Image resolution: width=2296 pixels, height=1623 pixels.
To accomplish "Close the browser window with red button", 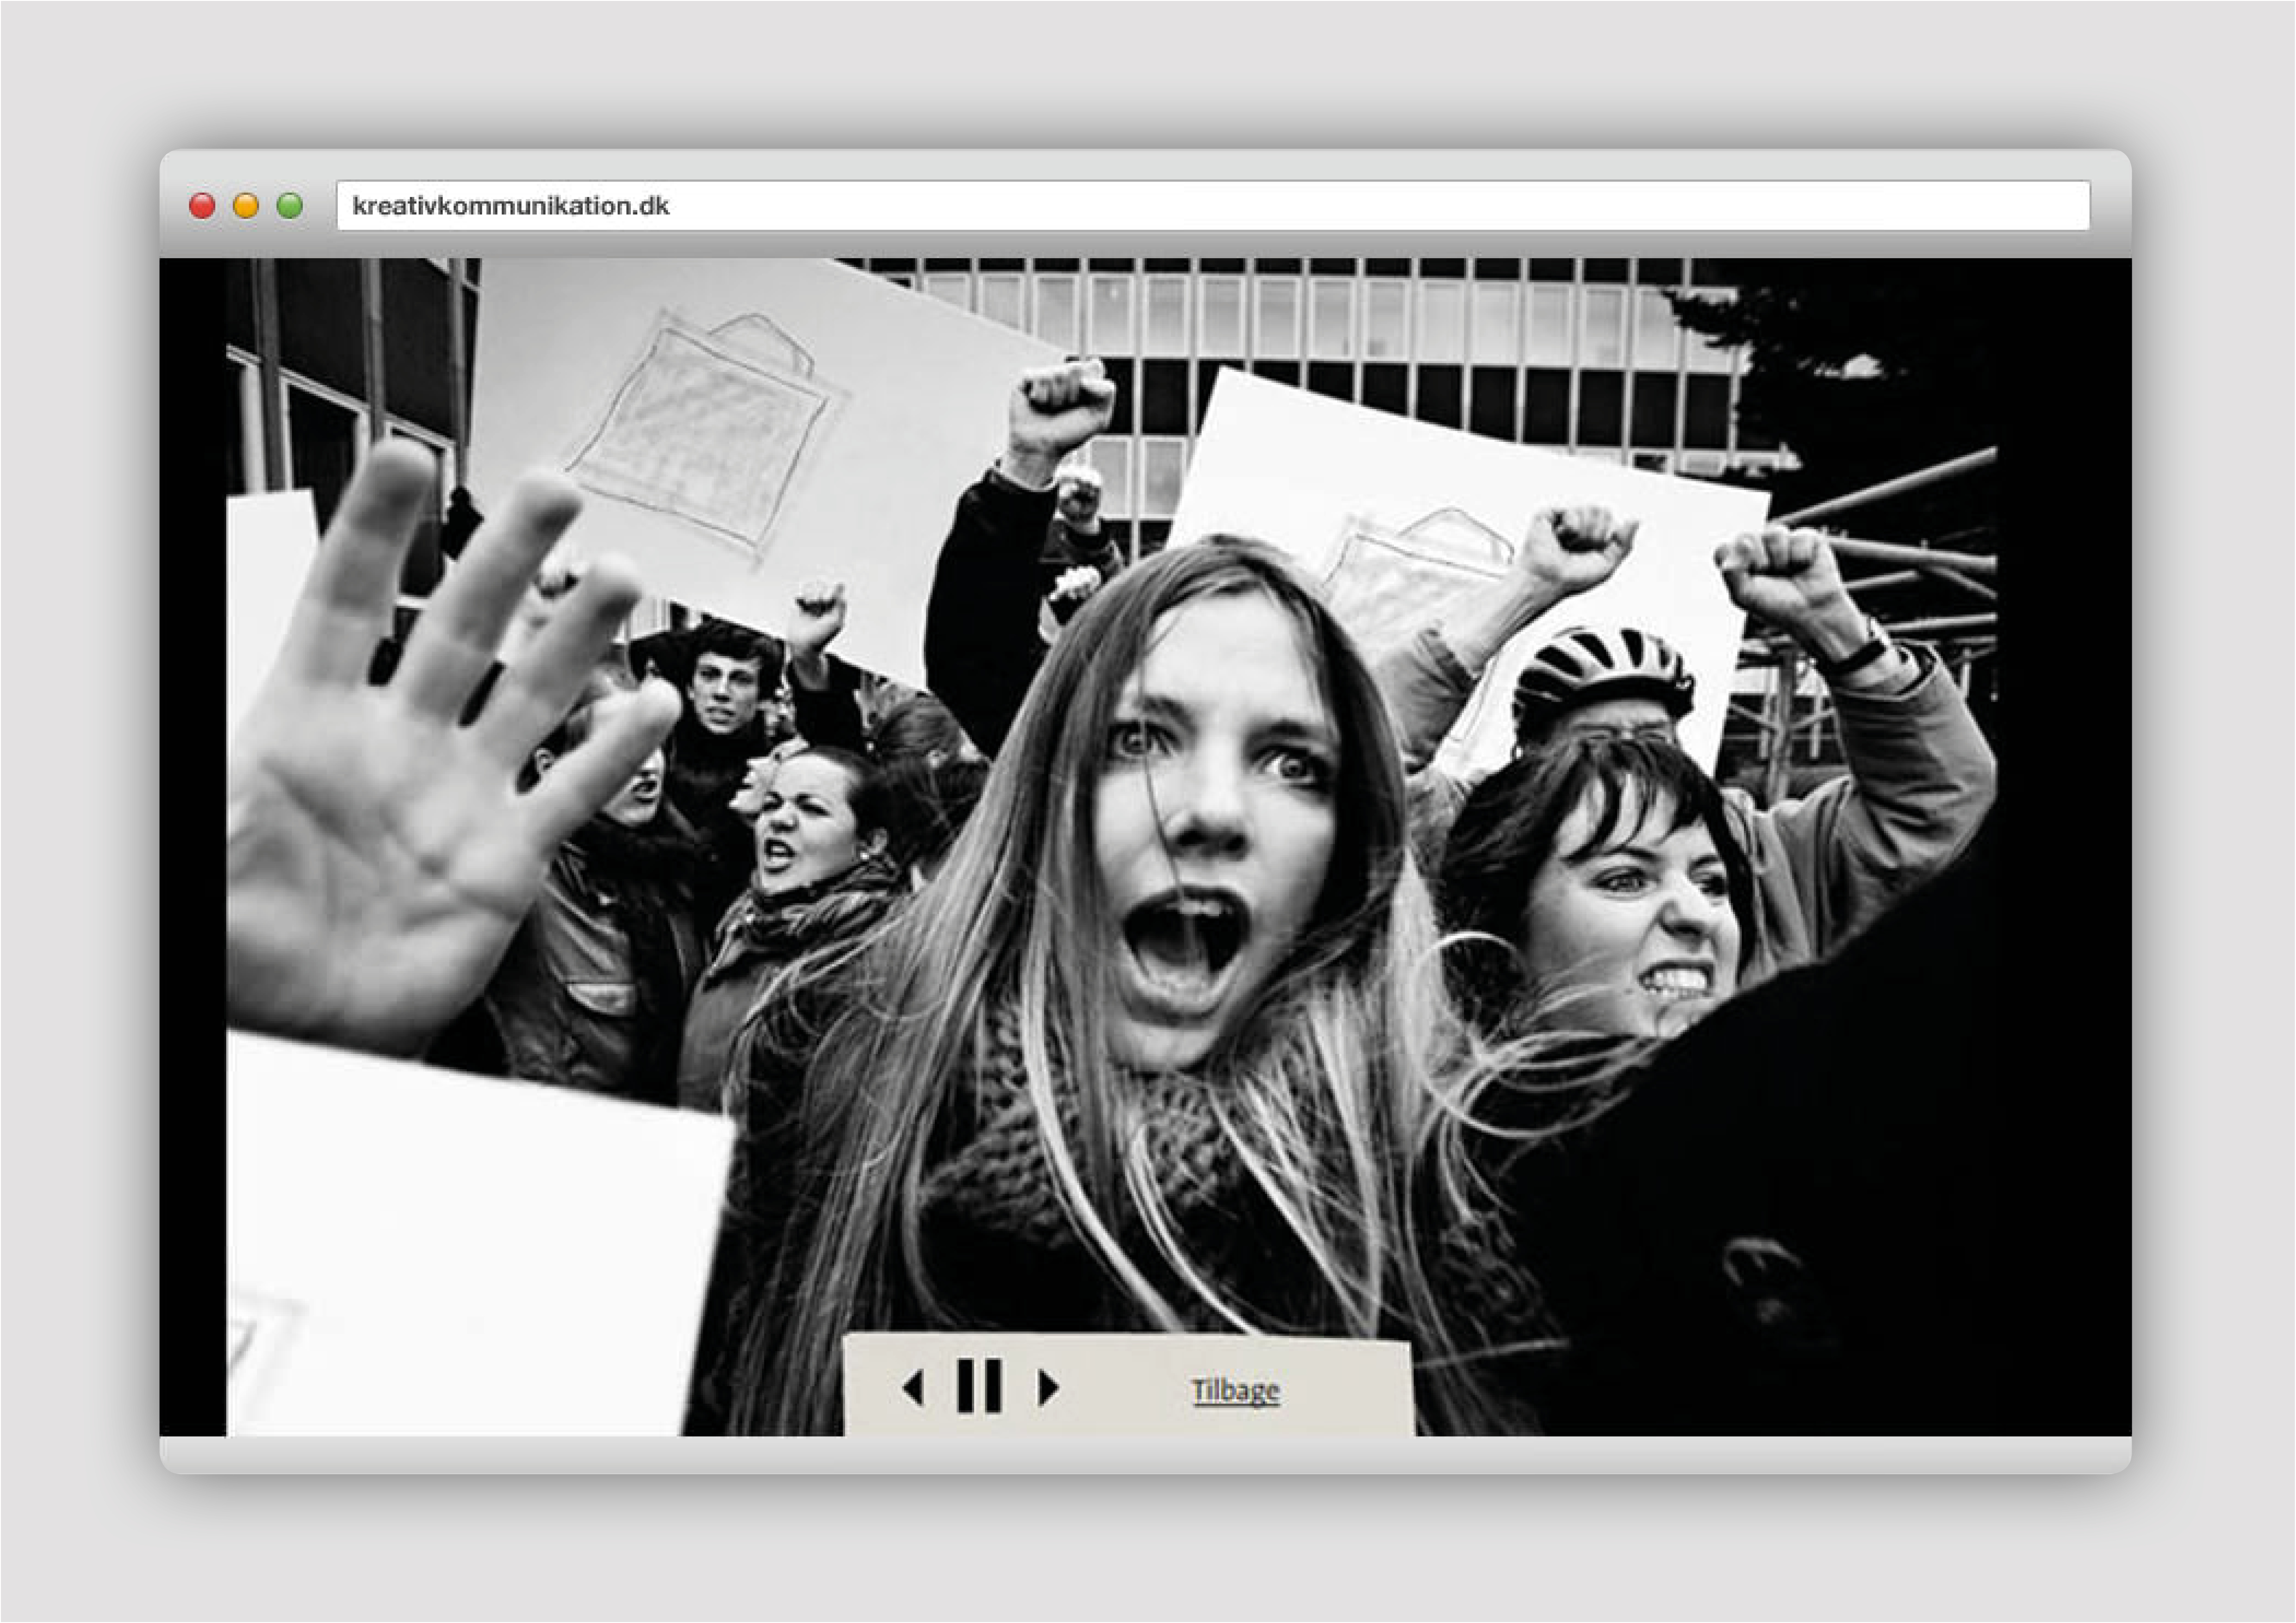I will pyautogui.click(x=202, y=206).
